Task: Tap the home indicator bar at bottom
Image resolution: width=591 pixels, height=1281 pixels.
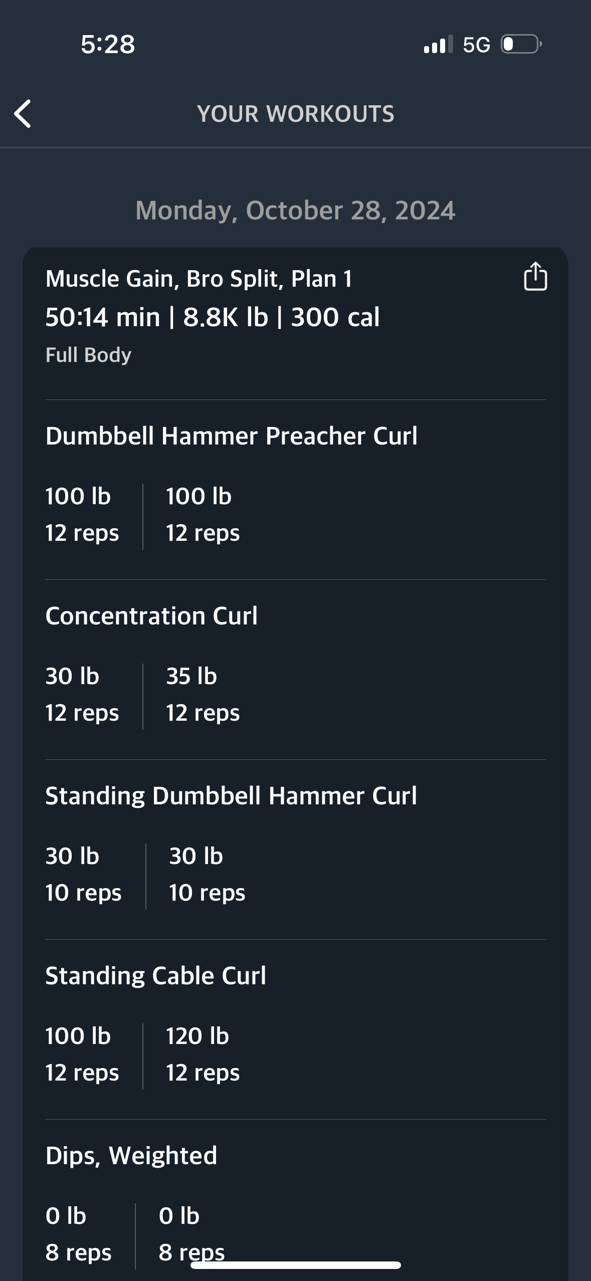Action: tap(296, 1265)
